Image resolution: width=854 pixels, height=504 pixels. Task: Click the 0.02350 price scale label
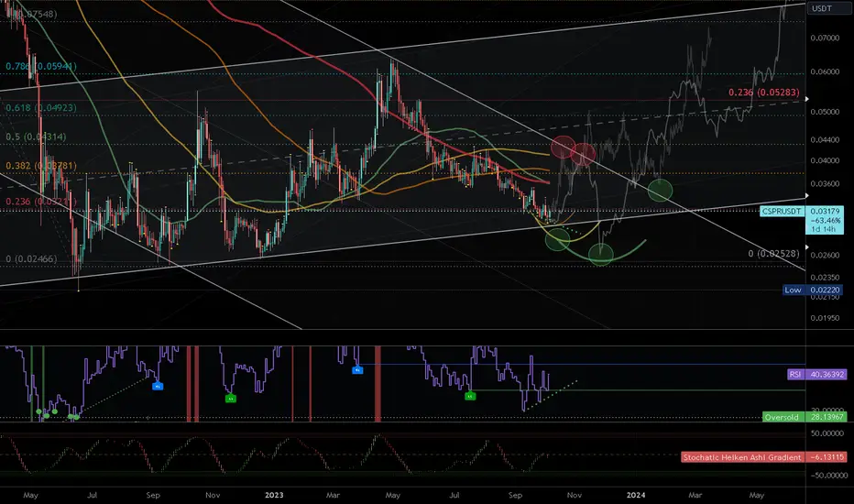point(825,278)
